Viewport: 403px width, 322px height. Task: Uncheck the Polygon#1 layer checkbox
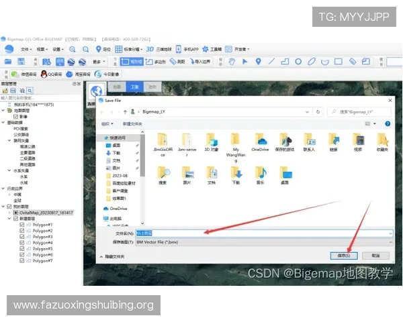(22, 225)
